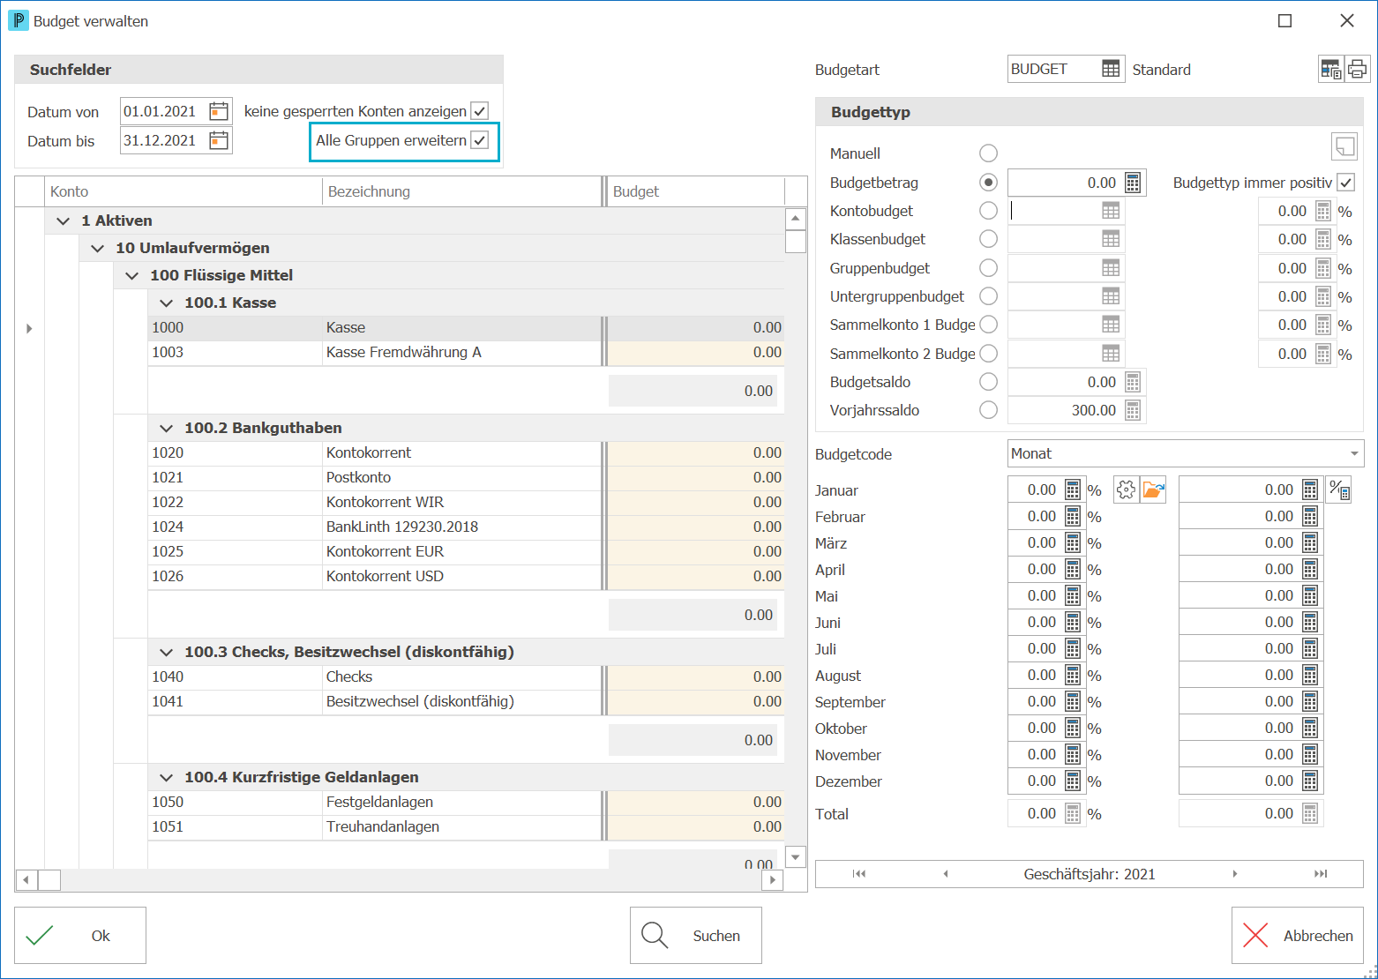Select the Kontobudget radio button
This screenshot has width=1378, height=979.
(x=988, y=211)
